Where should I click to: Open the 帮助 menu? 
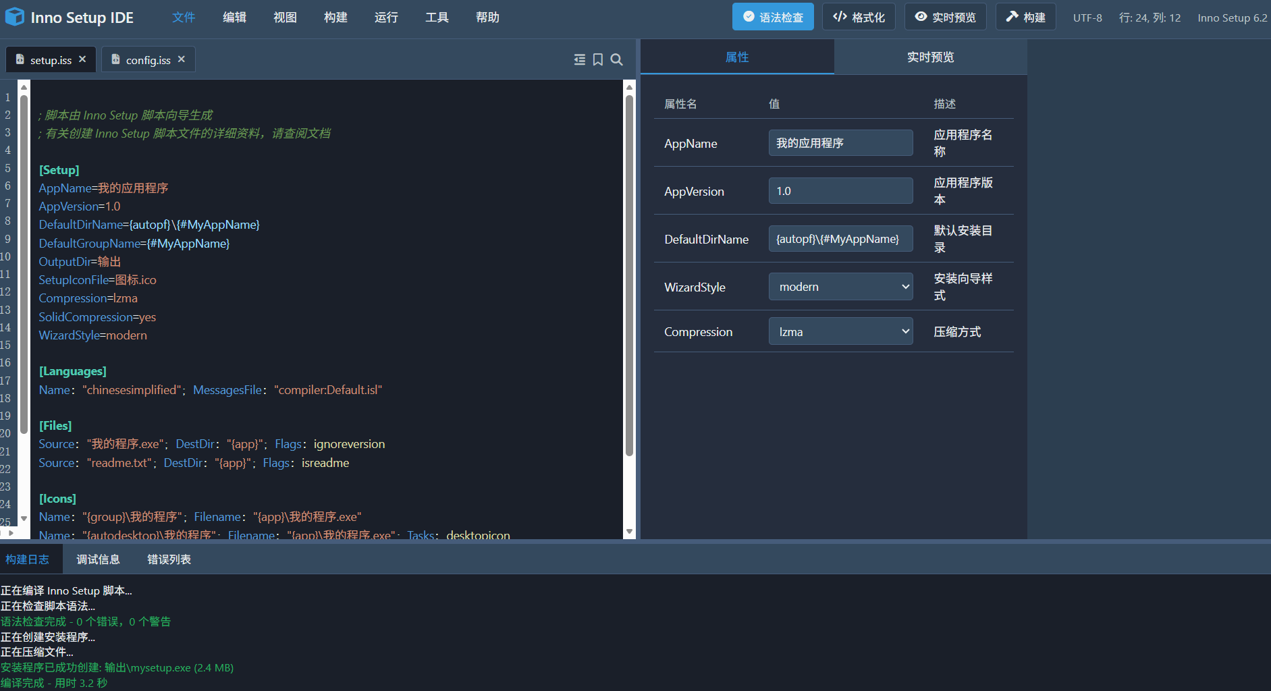pos(487,18)
